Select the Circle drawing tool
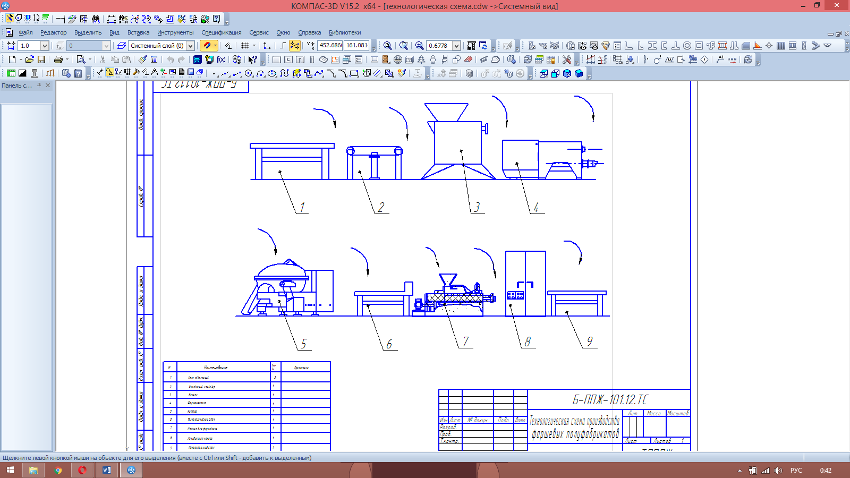 pyautogui.click(x=249, y=73)
